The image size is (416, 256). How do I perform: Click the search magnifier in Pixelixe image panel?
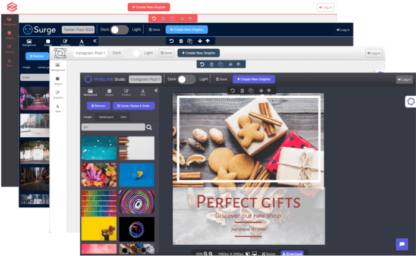pos(149,127)
